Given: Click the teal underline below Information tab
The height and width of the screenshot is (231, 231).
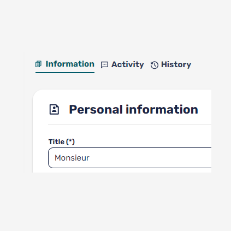Looking at the screenshot, I should coord(65,73).
